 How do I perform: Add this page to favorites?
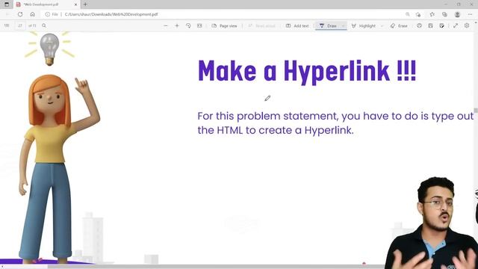coord(418,14)
